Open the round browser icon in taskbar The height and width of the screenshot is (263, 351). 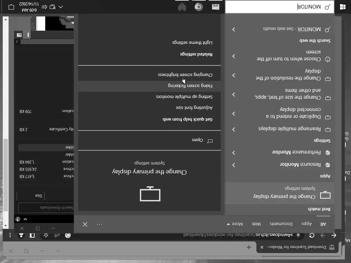tap(198, 7)
